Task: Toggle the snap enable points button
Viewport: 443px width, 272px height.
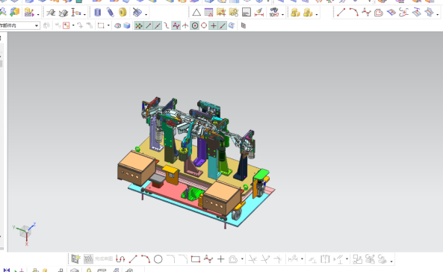Action: [139, 25]
